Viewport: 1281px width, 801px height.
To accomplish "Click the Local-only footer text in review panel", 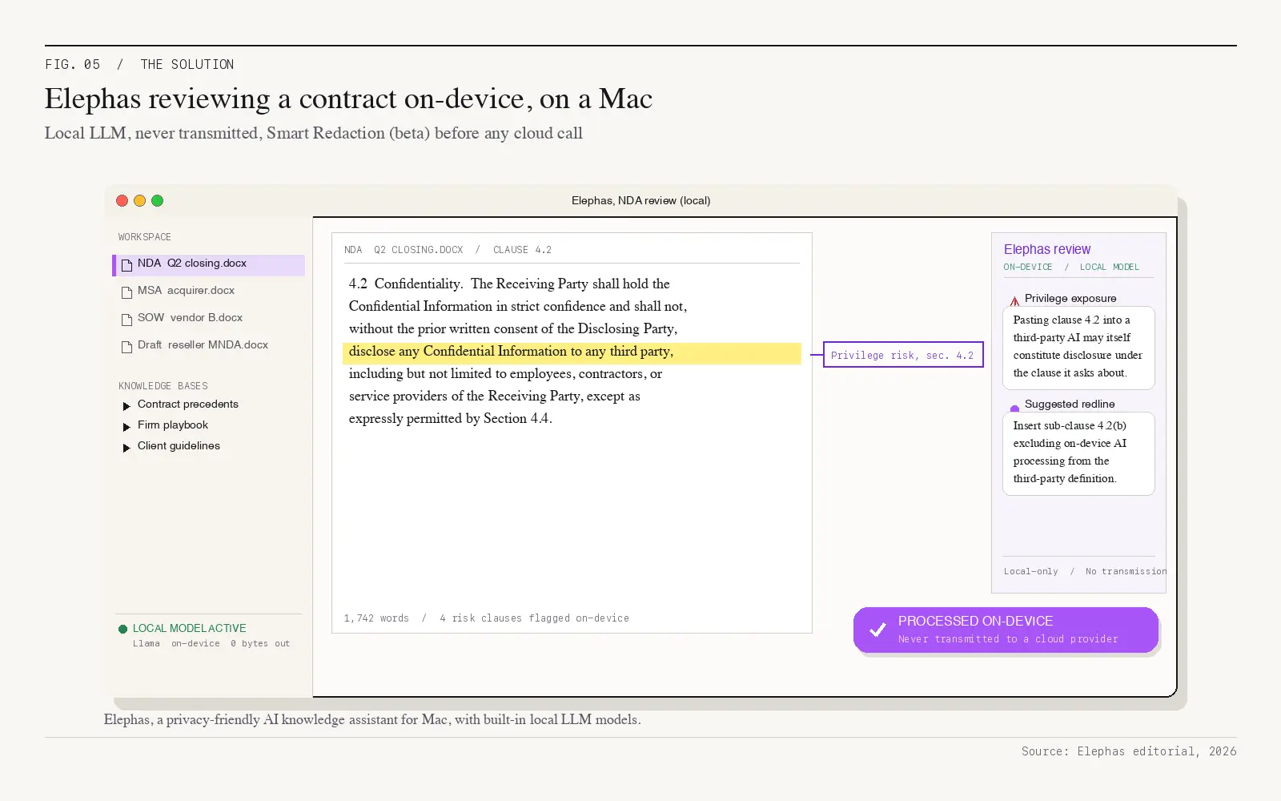I will coord(1031,572).
